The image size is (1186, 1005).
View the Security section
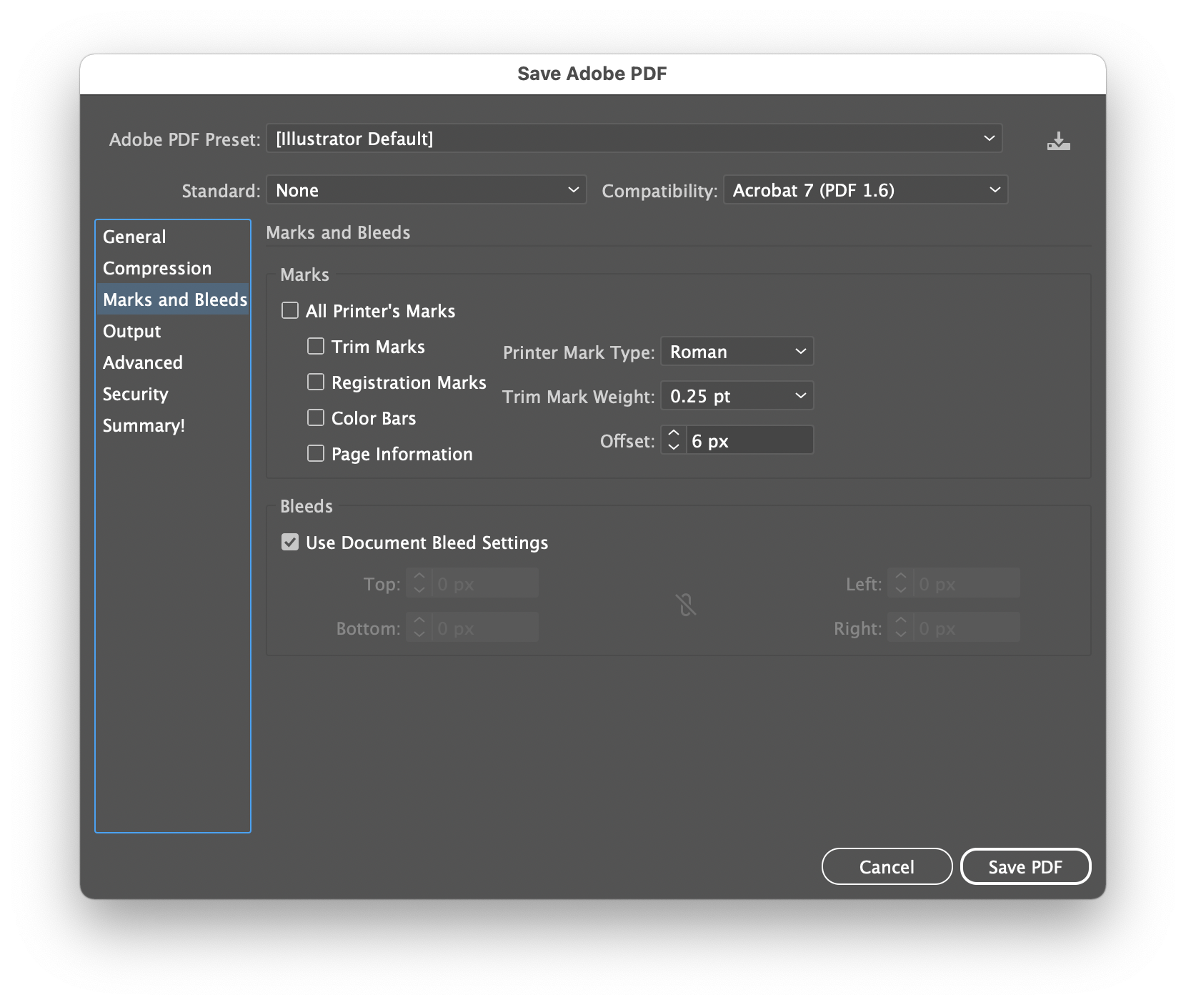tap(136, 394)
